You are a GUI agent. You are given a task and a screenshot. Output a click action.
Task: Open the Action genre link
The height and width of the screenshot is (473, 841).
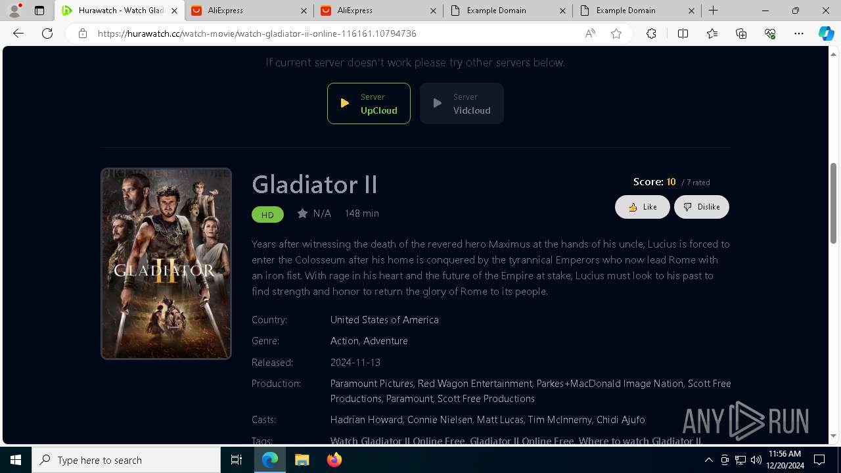coord(344,341)
